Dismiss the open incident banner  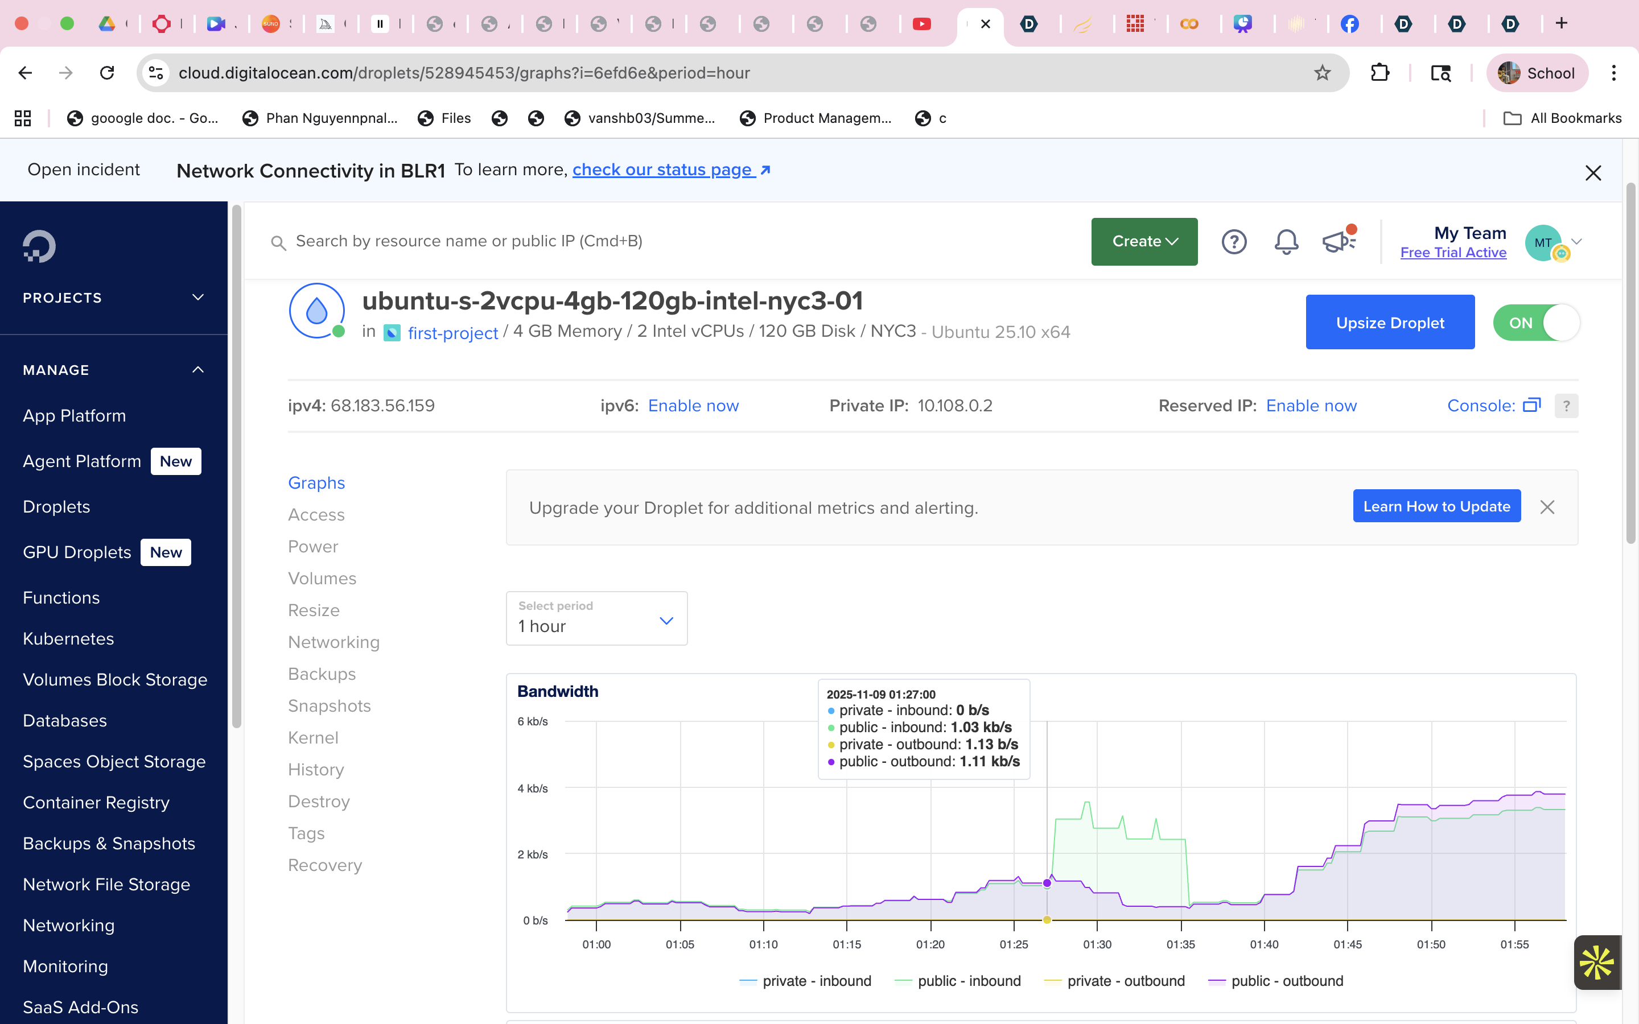(1593, 173)
